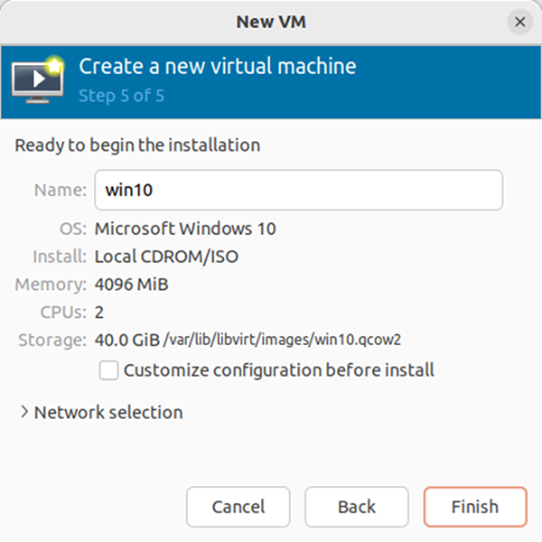Image resolution: width=542 pixels, height=542 pixels.
Task: Click the Local CDROM/ISO install value
Action: [166, 257]
